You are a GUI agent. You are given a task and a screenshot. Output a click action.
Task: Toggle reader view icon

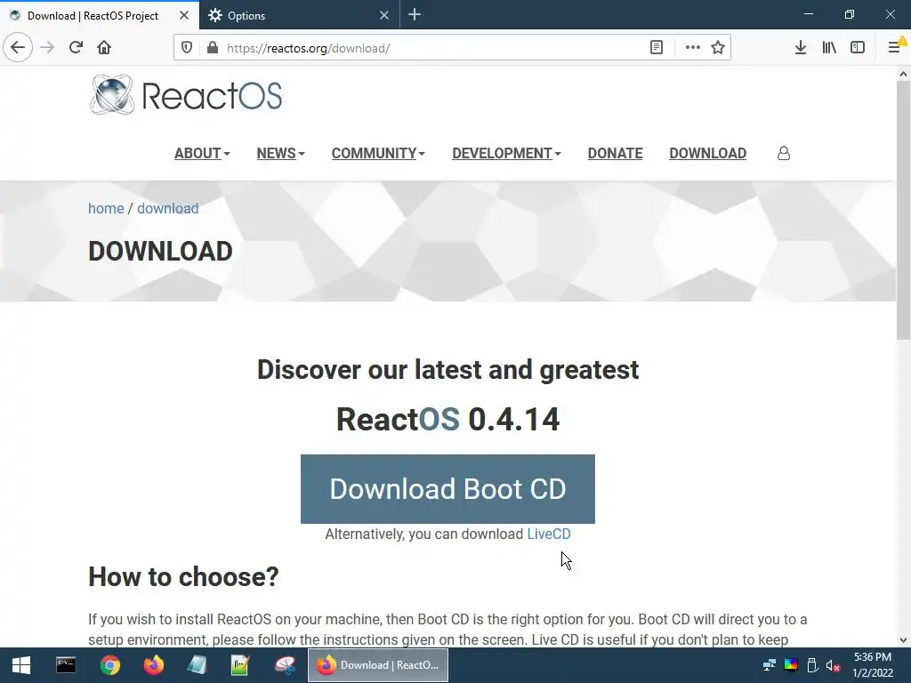pos(657,48)
